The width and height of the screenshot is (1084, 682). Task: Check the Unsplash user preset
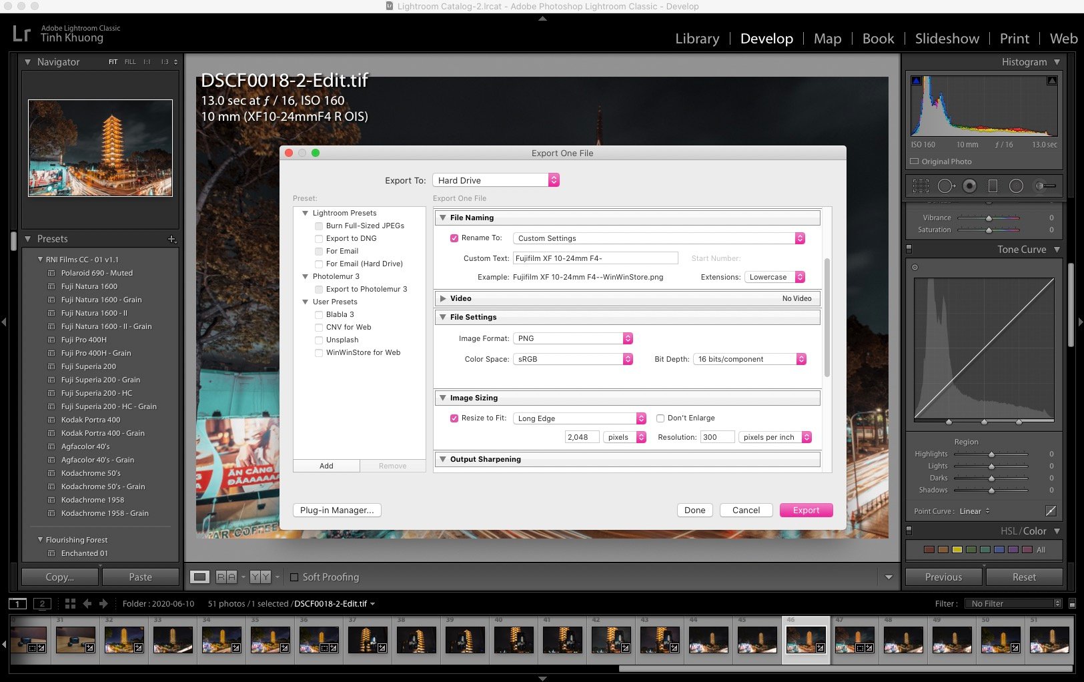coord(319,340)
